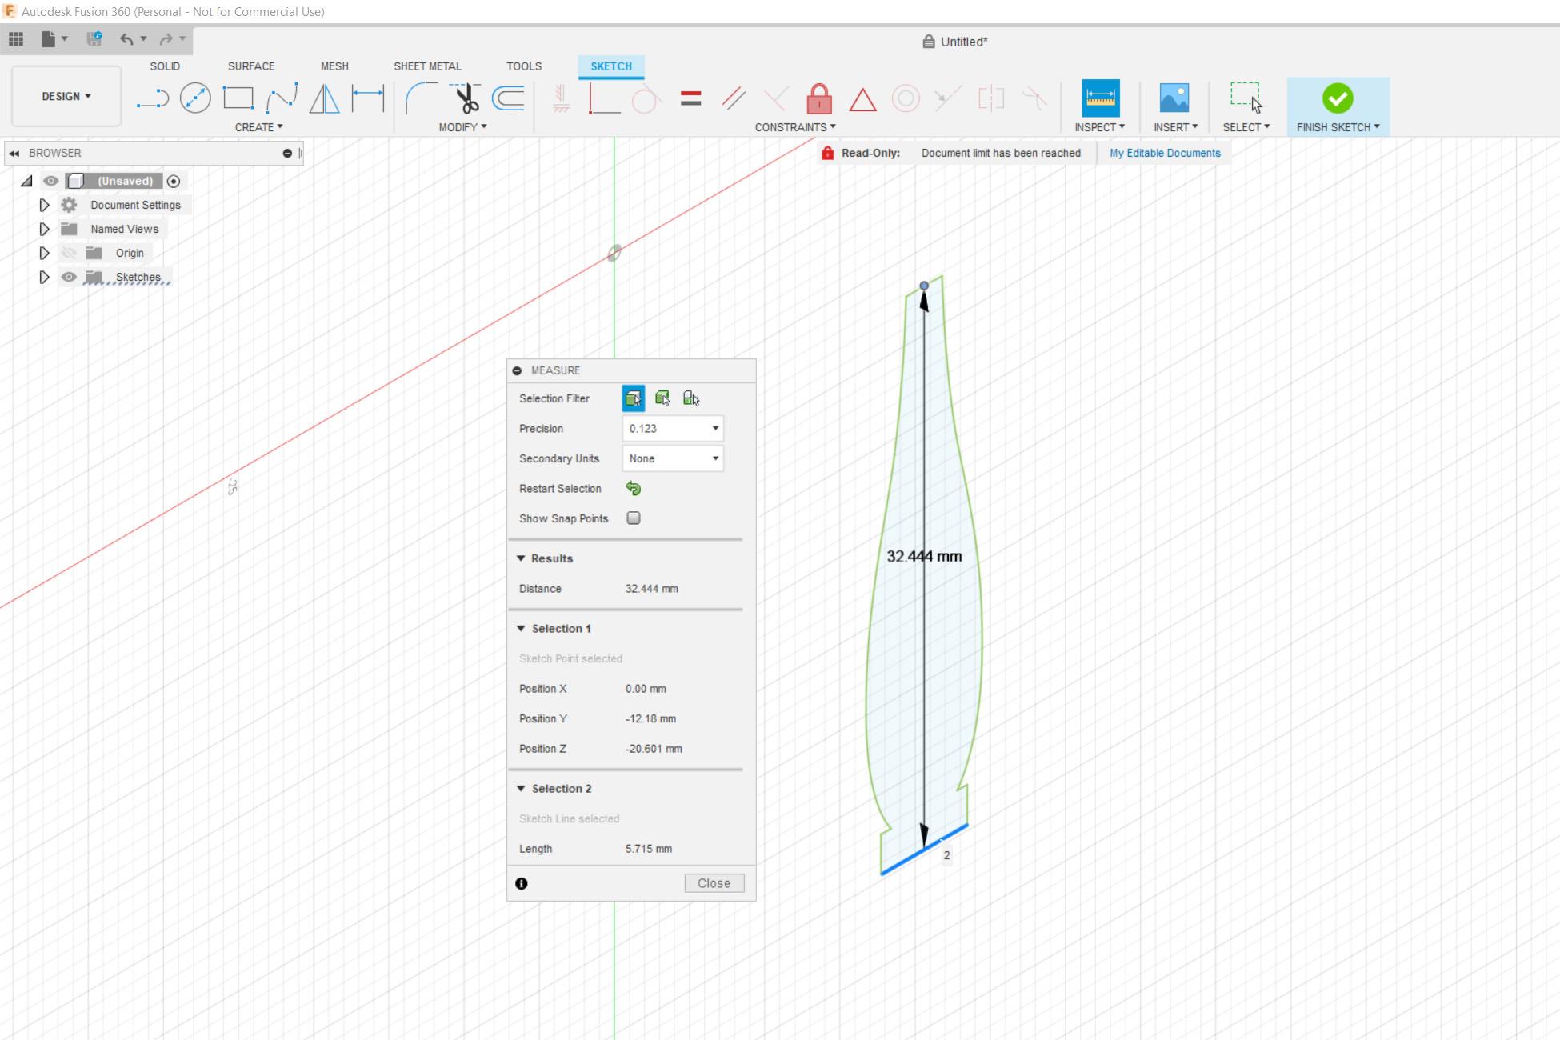Screen dimensions: 1560x1040
Task: Activate the Fillet tool in Modify
Action: click(421, 98)
